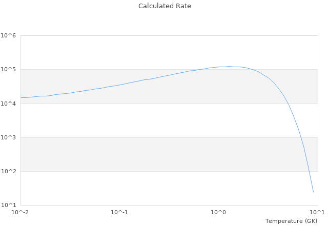Click the 10^-1 x-axis tick label

[119, 212]
